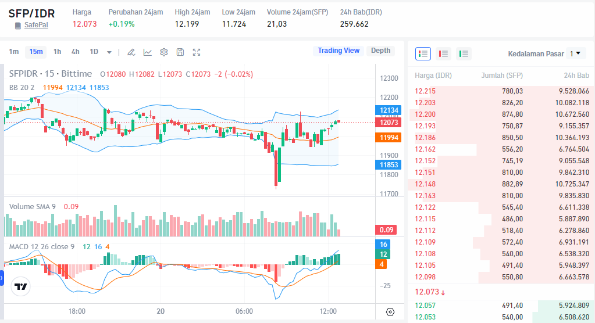Viewport: 595px width, 323px height.
Task: Switch to Trading View chart
Action: click(339, 51)
